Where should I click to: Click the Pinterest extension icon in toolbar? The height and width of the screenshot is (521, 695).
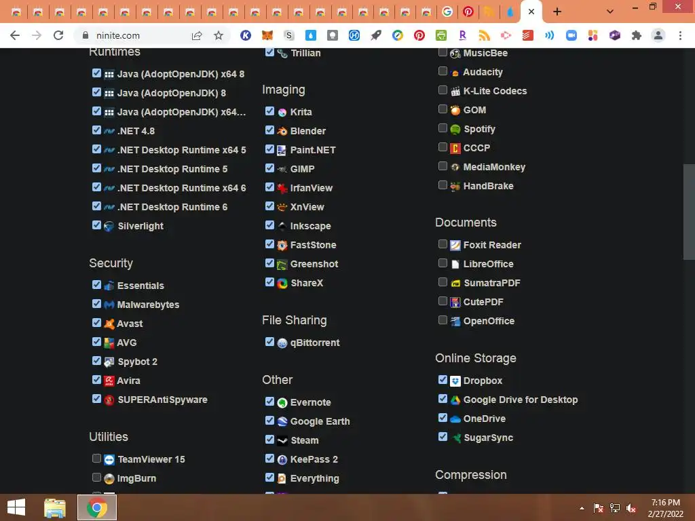tap(419, 35)
